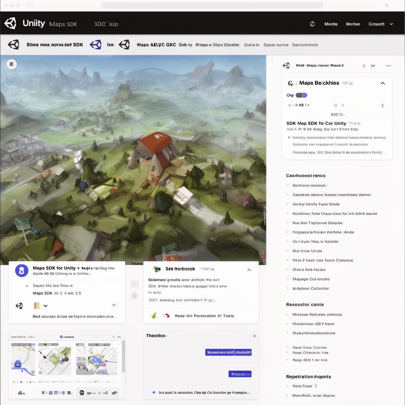The height and width of the screenshot is (405, 405).
Task: Open the 'Mneːe Koa-Facles' link
Action: pos(308,269)
